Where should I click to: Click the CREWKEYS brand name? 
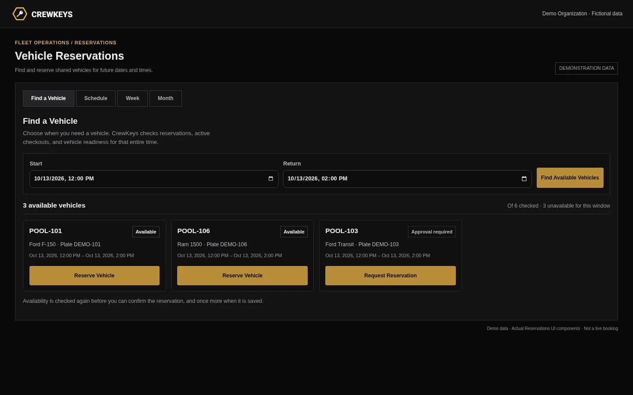coord(52,14)
